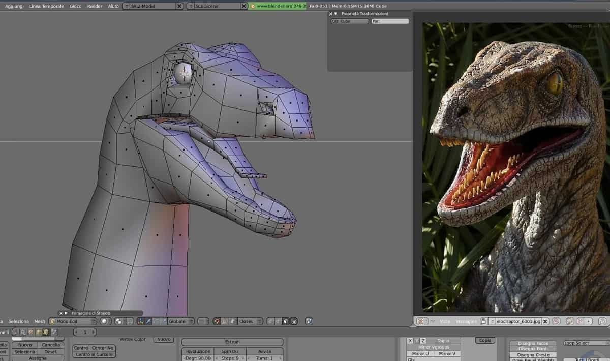The image size is (610, 361).
Task: Click the Estrudi button
Action: [x=232, y=342]
